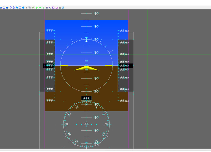Select the black airspeed pointer box on left
This screenshot has width=211, height=152.
tap(49, 66)
